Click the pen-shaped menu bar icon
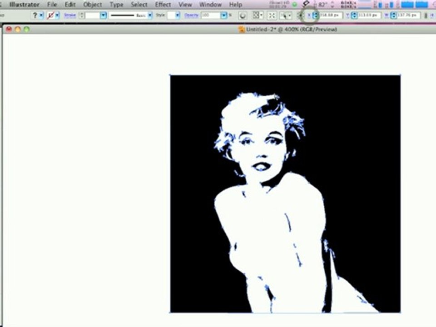436x327 pixels. click(x=306, y=4)
